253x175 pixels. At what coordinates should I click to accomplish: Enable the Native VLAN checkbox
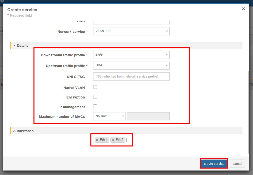click(95, 87)
